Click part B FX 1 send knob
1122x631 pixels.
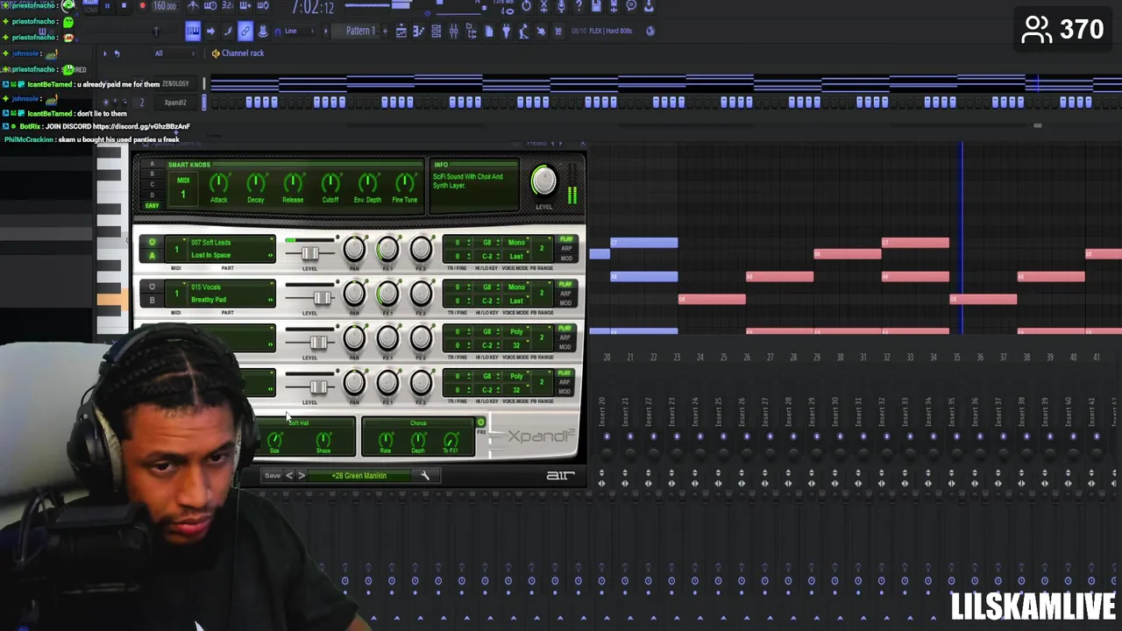[x=387, y=294]
